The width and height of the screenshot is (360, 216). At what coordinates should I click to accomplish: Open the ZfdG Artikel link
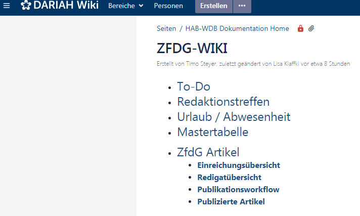[208, 152]
